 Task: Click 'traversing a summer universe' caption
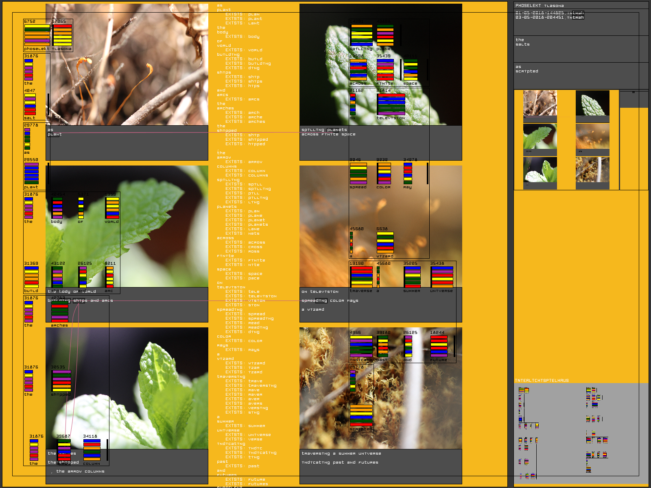(x=341, y=453)
